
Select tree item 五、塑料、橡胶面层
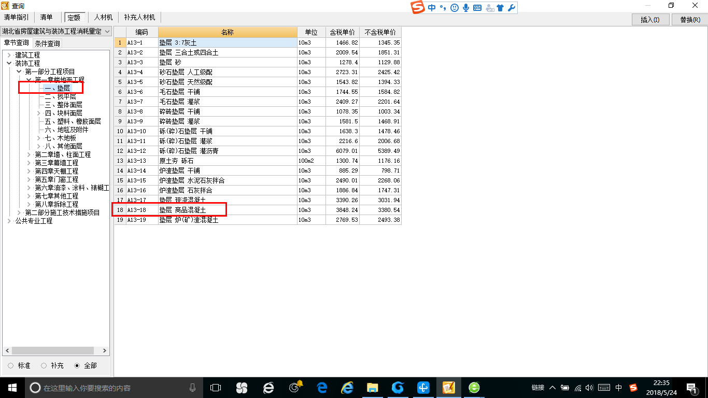[x=73, y=121]
